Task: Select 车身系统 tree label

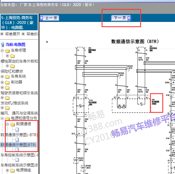Action: pyautogui.click(x=18, y=76)
